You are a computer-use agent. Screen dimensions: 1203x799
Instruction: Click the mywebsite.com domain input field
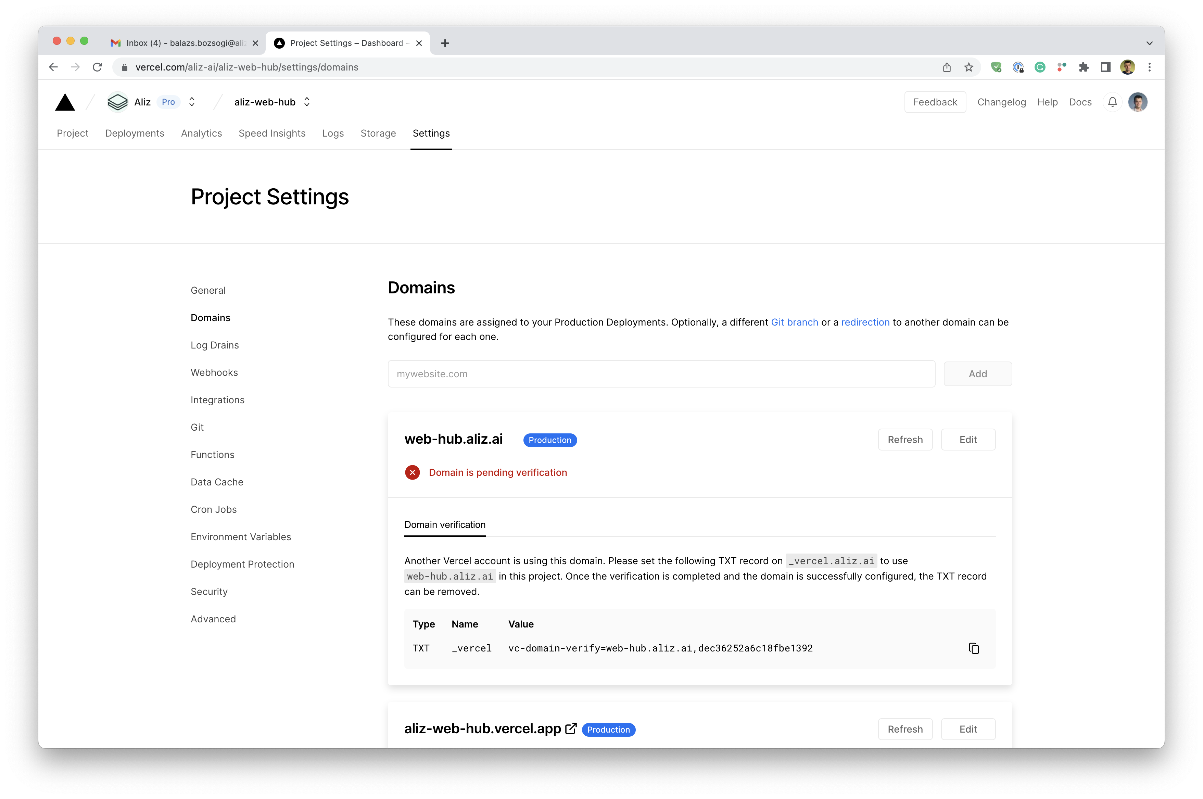pos(661,374)
